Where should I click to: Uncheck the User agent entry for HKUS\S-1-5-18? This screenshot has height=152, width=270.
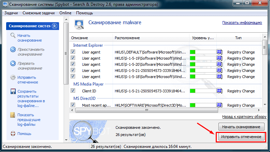[x=73, y=76]
